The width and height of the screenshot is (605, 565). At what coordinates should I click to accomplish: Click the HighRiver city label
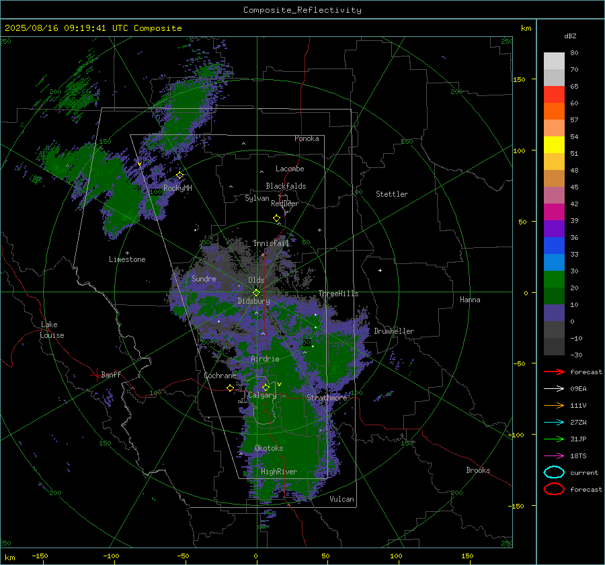(x=279, y=472)
